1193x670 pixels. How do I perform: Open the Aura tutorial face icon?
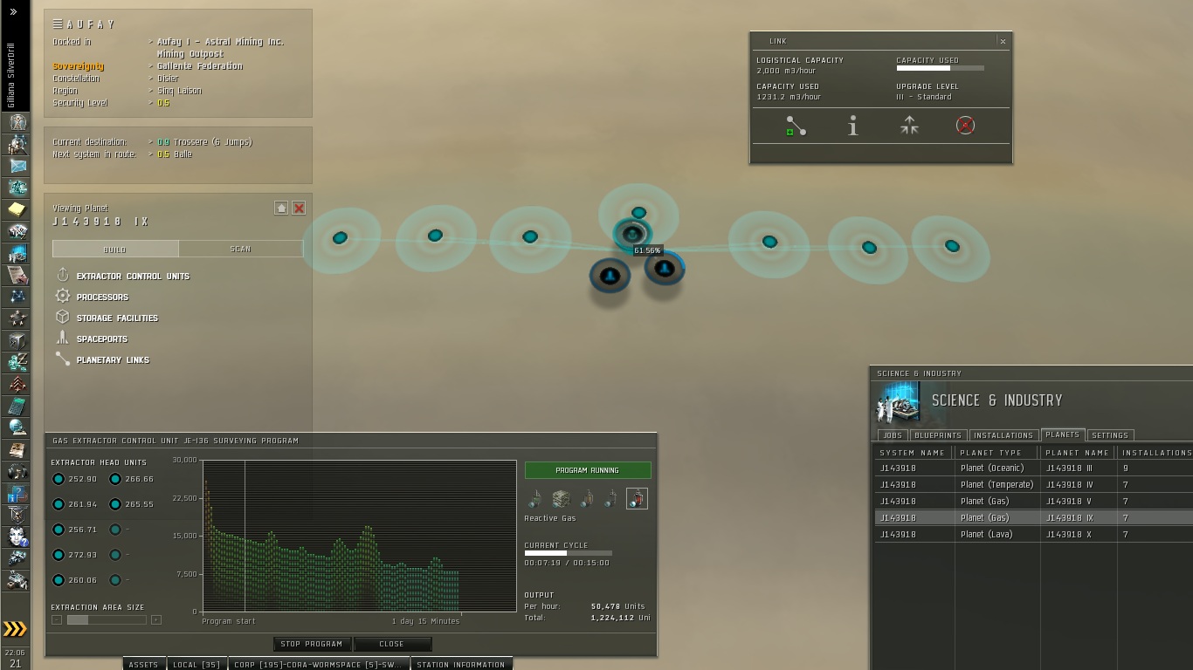pyautogui.click(x=17, y=537)
